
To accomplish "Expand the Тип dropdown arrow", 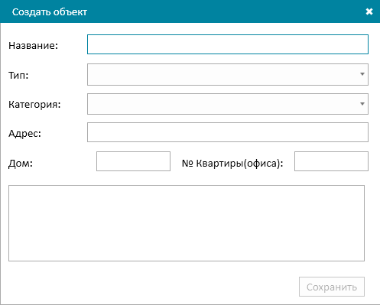I will 362,74.
